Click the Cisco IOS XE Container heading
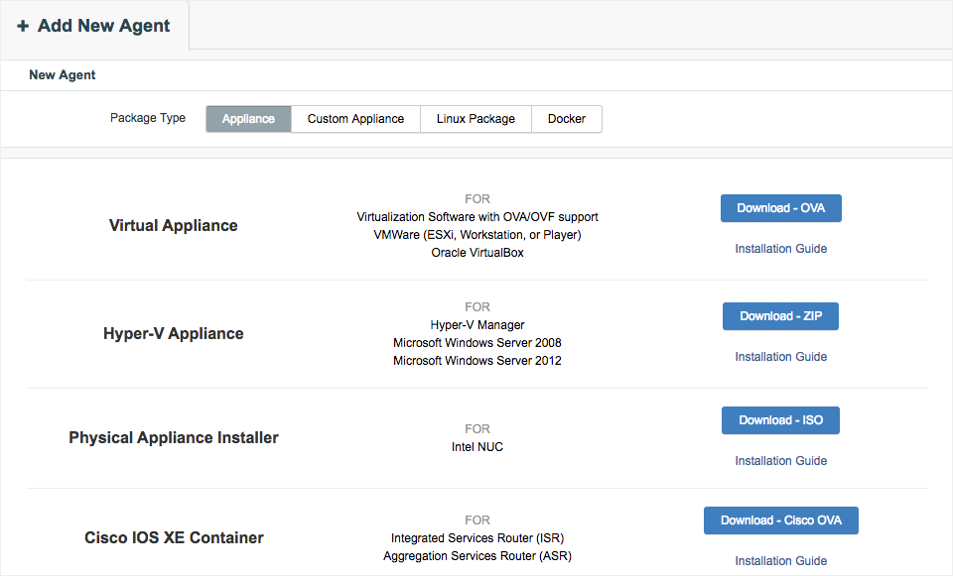 coord(174,538)
